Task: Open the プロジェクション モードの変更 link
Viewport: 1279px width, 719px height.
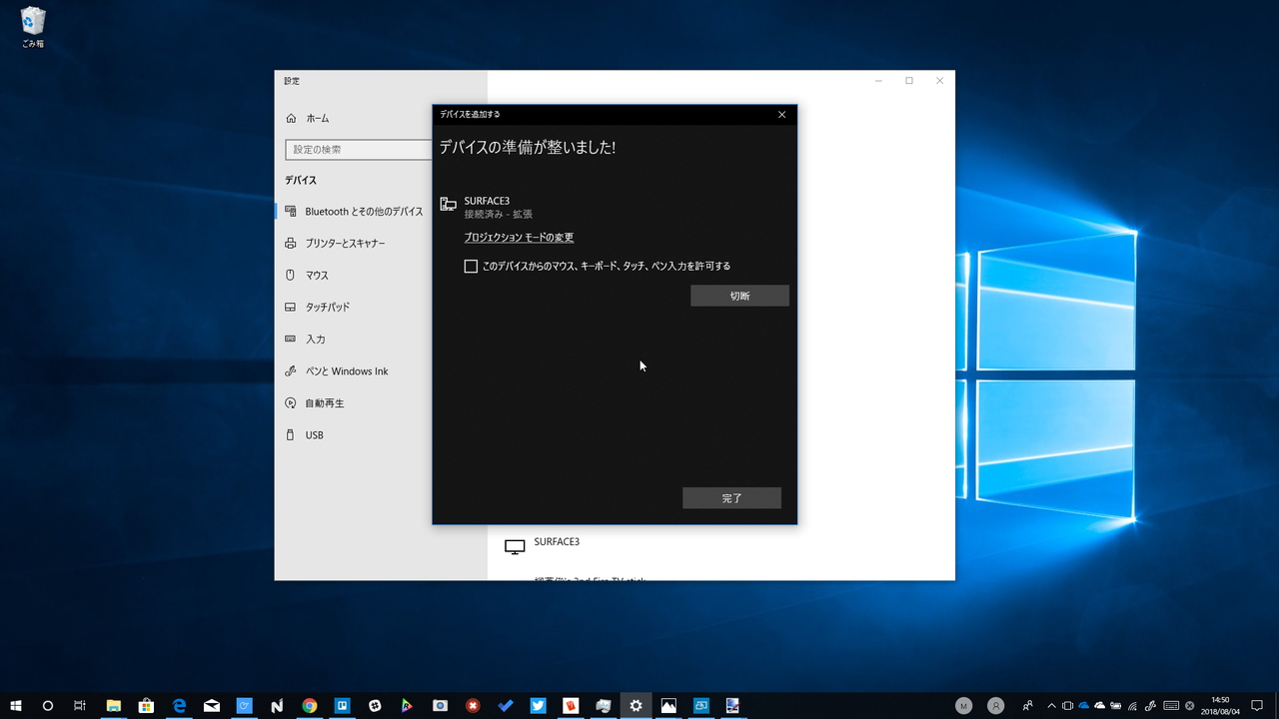Action: [519, 238]
